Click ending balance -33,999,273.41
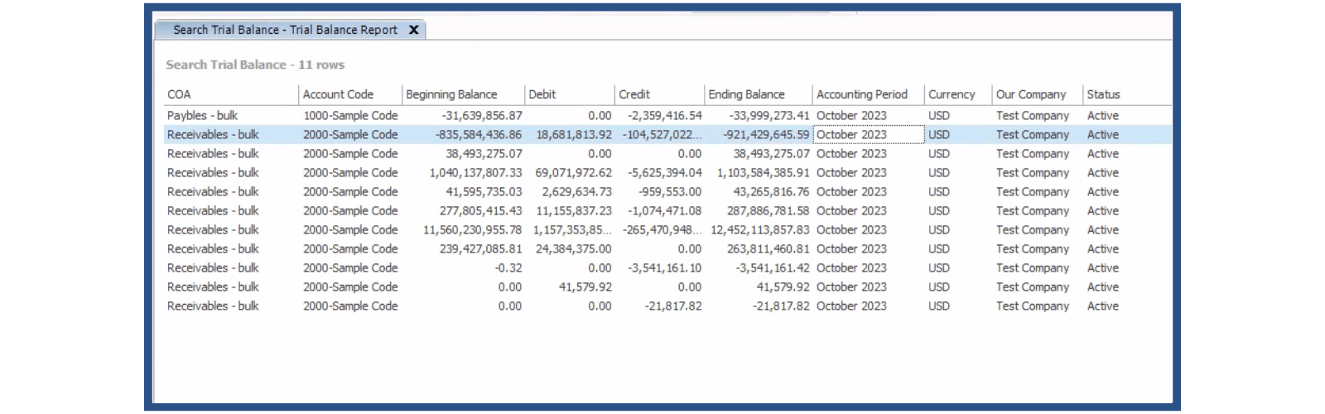Image resolution: width=1325 pixels, height=414 pixels. (x=769, y=116)
